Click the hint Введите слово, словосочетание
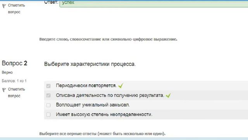248x140 pixels. coord(108,39)
